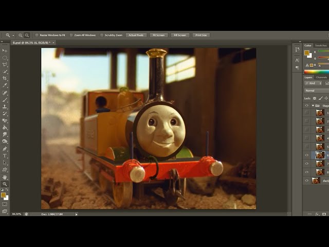Switch to the Swatches tab
The image size is (329, 247).
click(x=321, y=46)
